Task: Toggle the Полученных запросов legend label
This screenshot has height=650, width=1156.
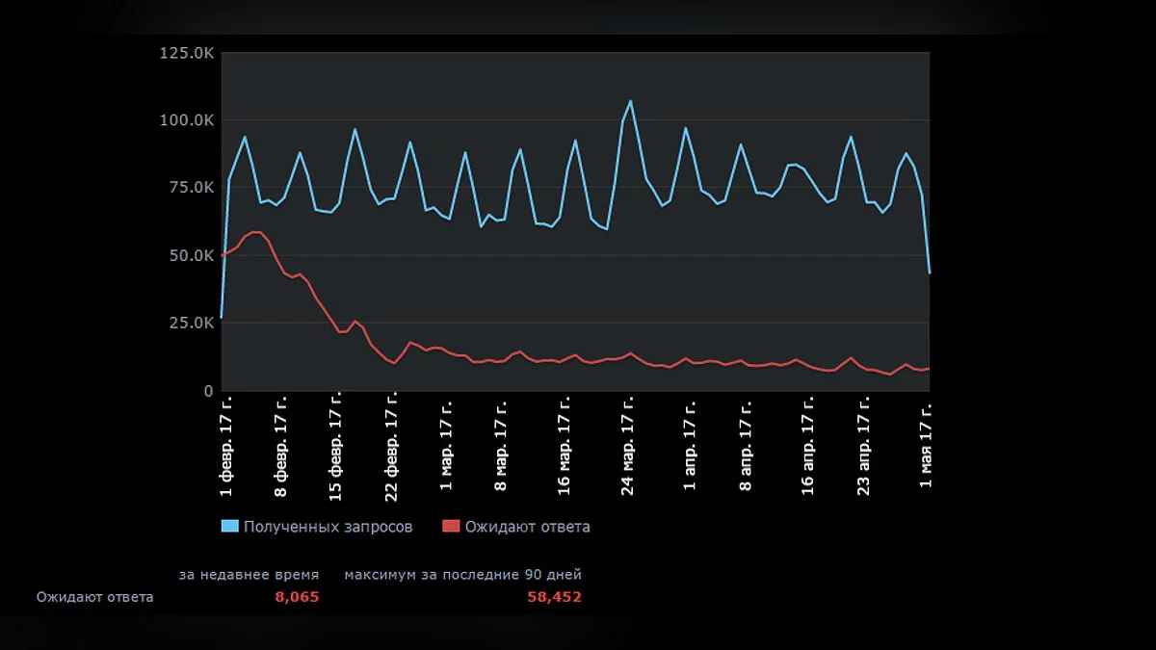Action: (328, 527)
